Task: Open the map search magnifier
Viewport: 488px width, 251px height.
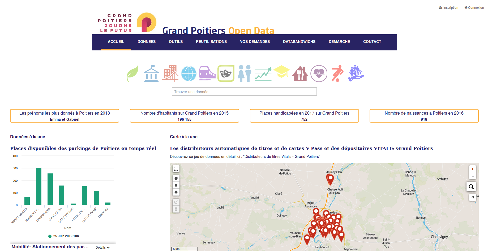Action: [471, 187]
